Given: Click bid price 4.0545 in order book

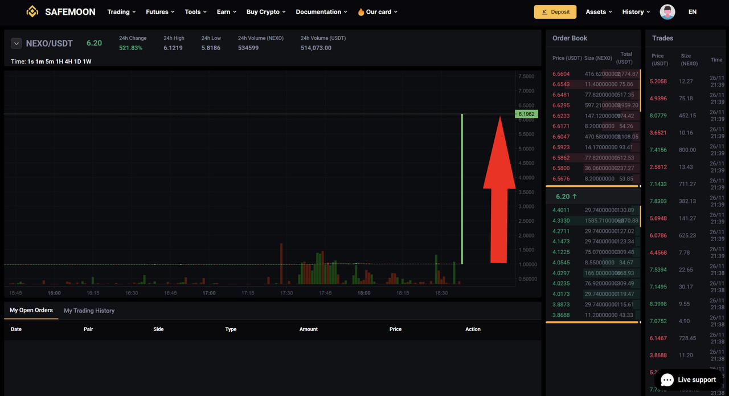Looking at the screenshot, I should (561, 263).
